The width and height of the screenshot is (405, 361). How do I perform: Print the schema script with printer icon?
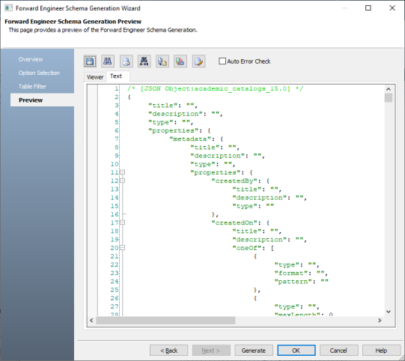(x=126, y=61)
